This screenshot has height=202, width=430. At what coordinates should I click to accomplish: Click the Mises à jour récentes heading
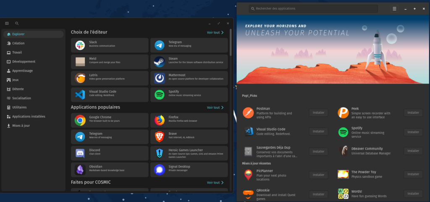point(257,163)
